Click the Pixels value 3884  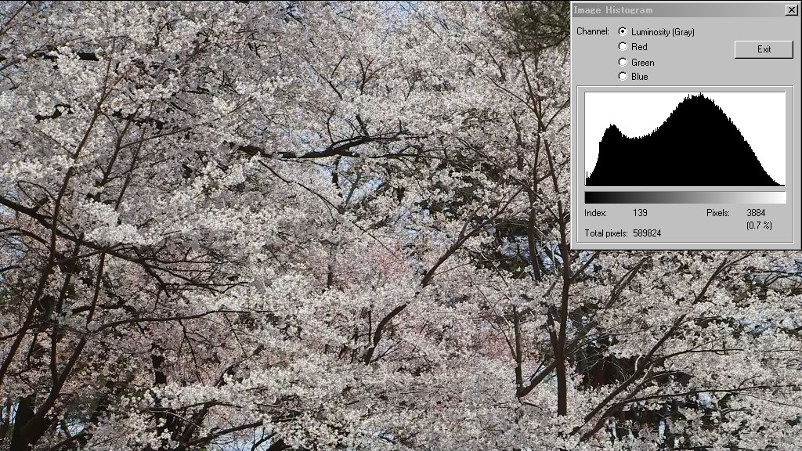pyautogui.click(x=756, y=213)
